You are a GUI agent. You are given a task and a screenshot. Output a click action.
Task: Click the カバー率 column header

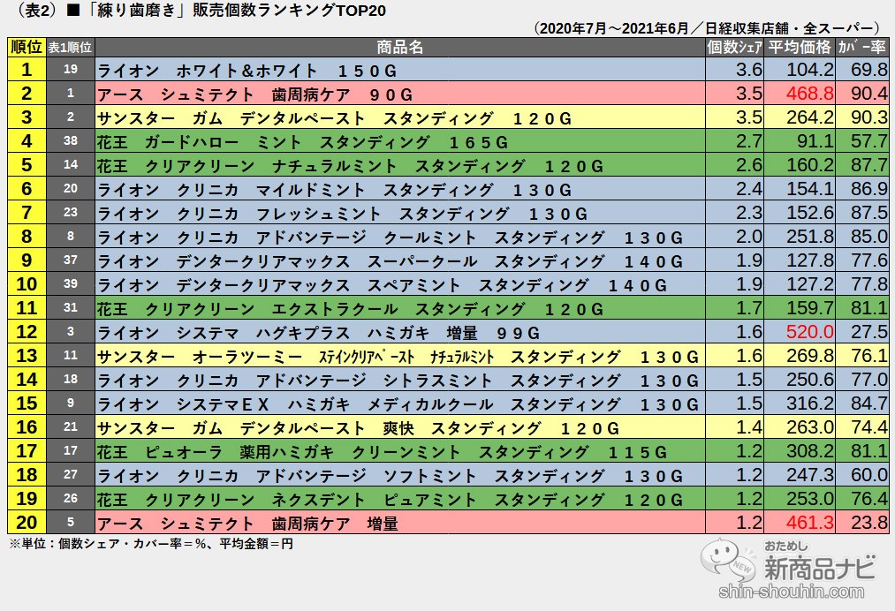[862, 48]
